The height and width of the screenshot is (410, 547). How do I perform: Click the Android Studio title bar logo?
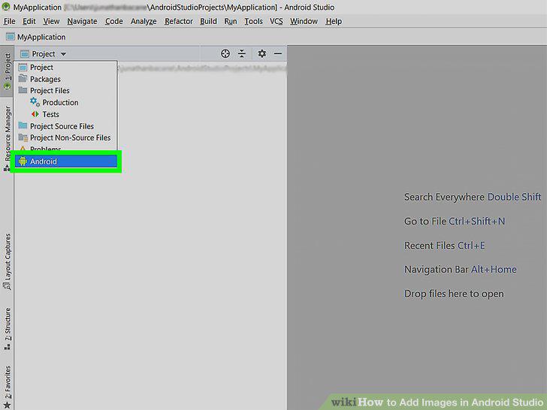click(6, 7)
